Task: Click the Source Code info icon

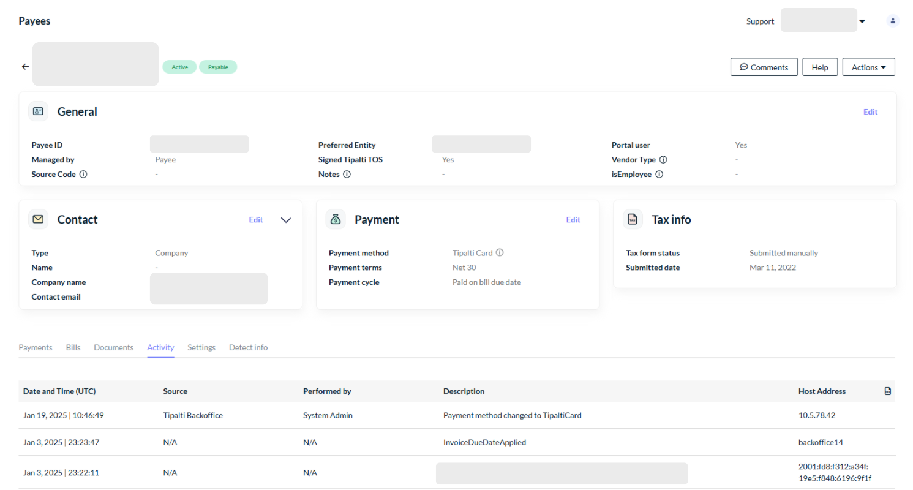Action: pos(83,174)
